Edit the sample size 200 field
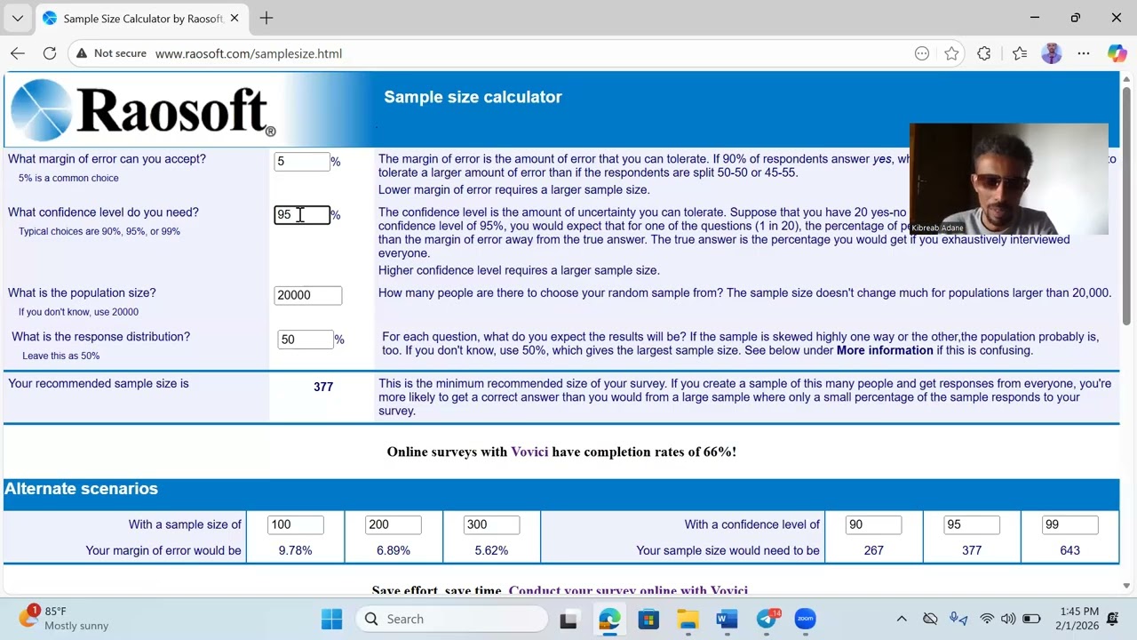Image resolution: width=1137 pixels, height=640 pixels. tap(393, 524)
